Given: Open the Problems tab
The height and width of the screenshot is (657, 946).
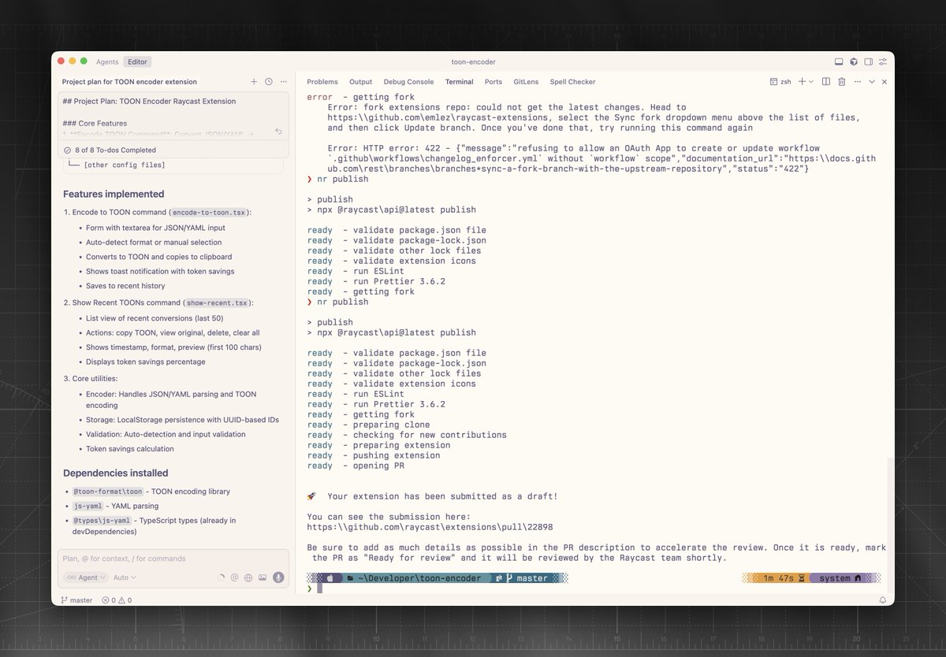Looking at the screenshot, I should click(322, 82).
